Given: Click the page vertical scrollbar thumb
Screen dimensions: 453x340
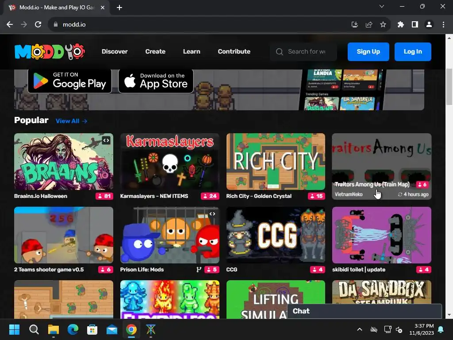Looking at the screenshot, I should click(449, 87).
